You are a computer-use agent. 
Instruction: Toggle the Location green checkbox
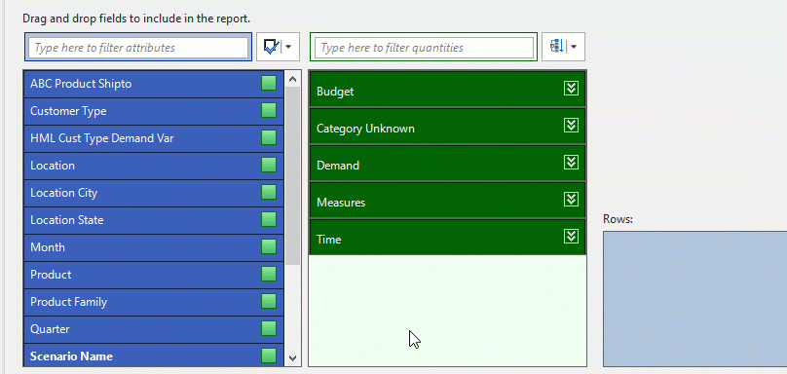pyautogui.click(x=269, y=166)
